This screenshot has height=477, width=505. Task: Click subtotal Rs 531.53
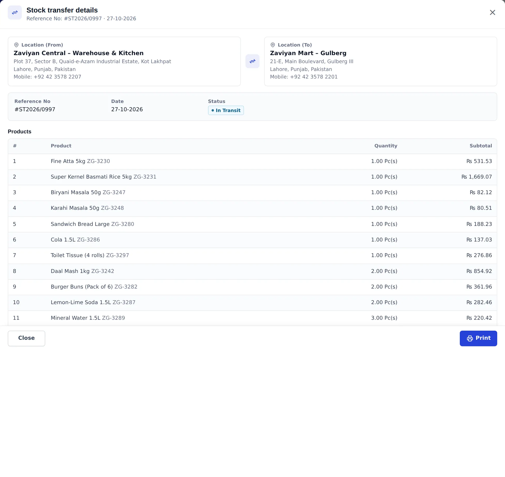[x=479, y=161]
